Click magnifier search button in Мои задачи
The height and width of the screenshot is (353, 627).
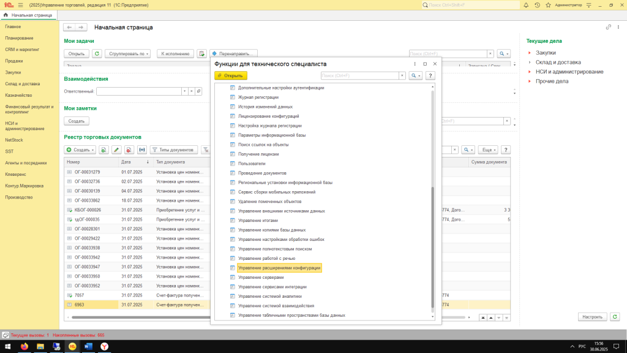503,54
